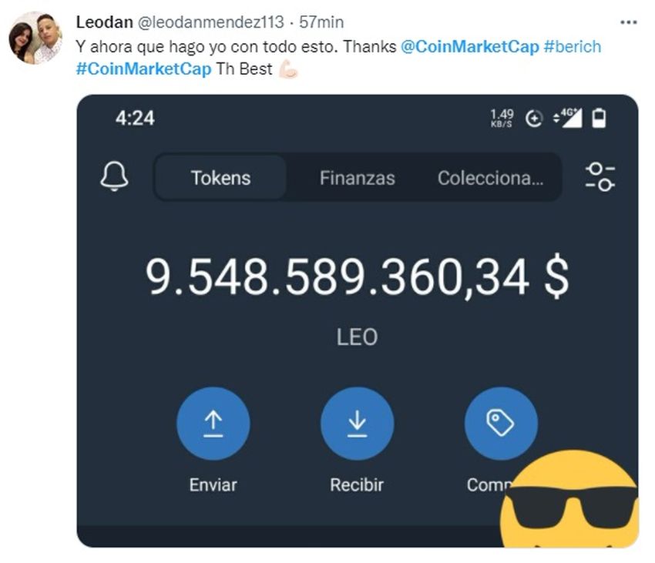Click the 4G signal strength indicator
655x563 pixels.
point(569,118)
